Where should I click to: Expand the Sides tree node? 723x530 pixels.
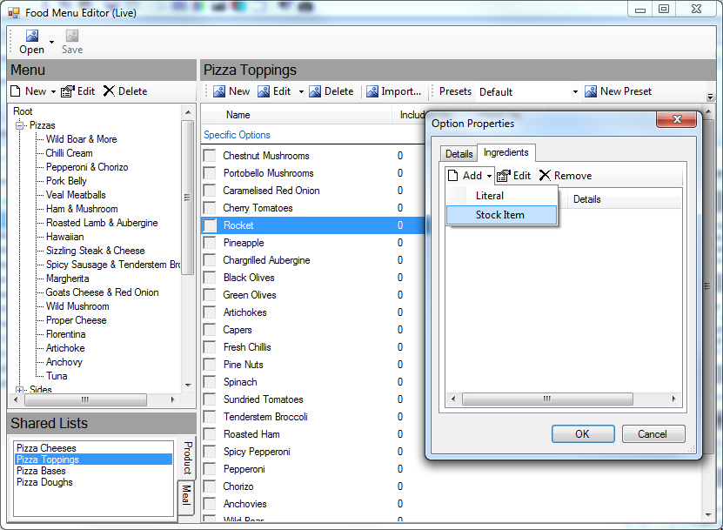[x=20, y=390]
